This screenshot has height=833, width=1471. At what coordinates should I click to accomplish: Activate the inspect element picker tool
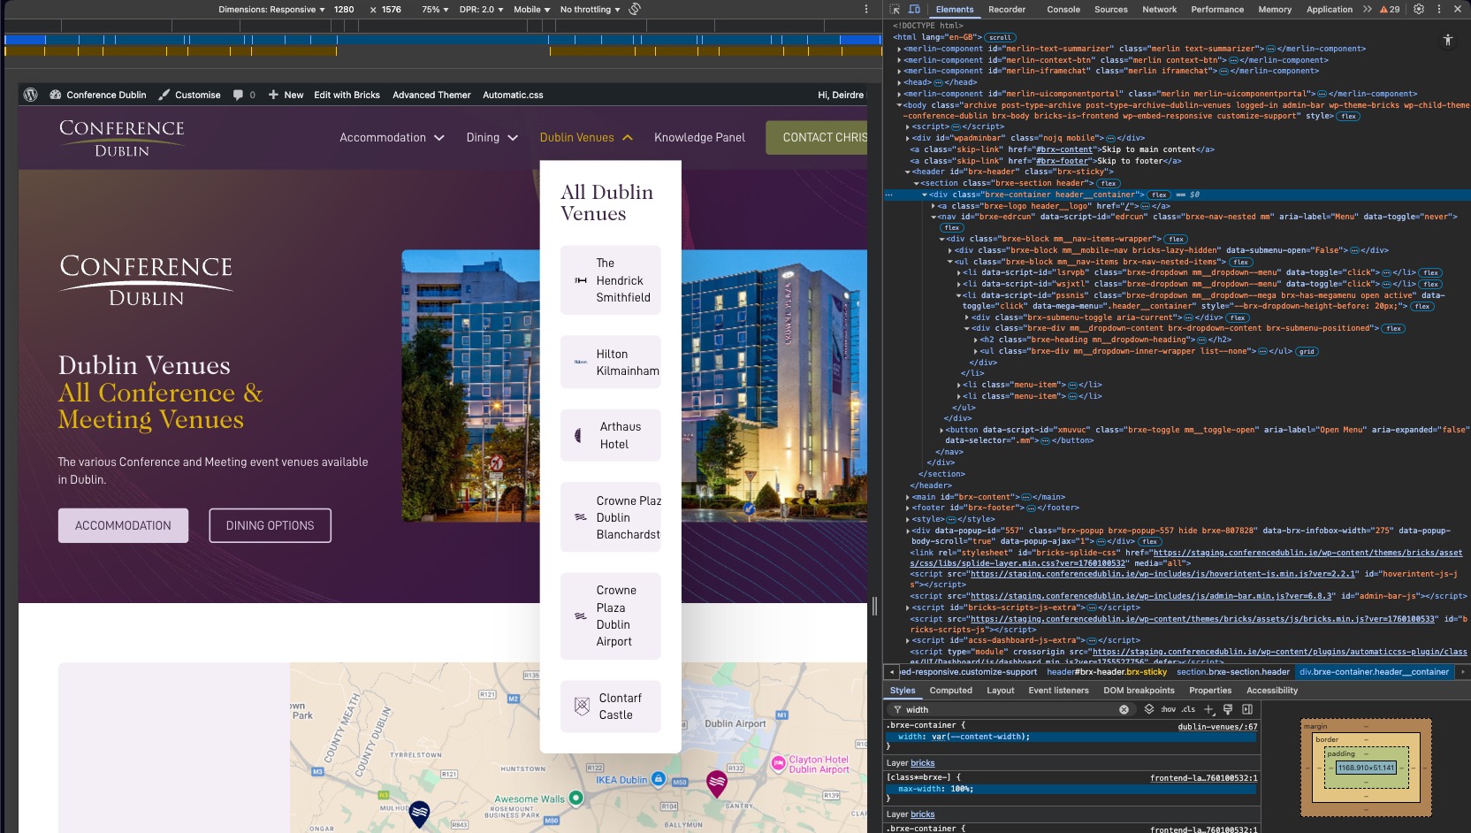895,9
